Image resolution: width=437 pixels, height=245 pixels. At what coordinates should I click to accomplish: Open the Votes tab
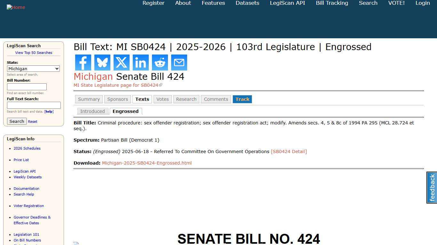pos(163,99)
